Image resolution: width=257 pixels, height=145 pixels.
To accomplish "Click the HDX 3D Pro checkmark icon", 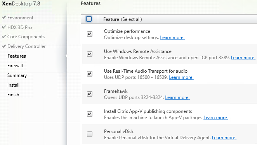I will (4, 27).
